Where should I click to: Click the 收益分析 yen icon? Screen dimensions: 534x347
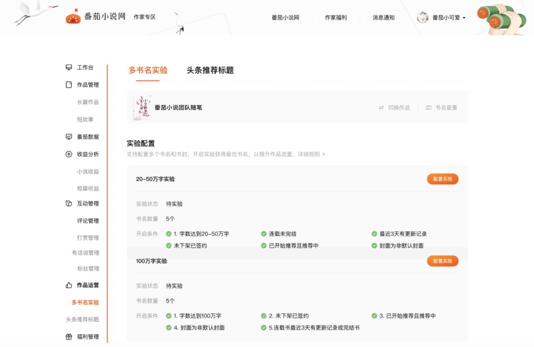[69, 154]
